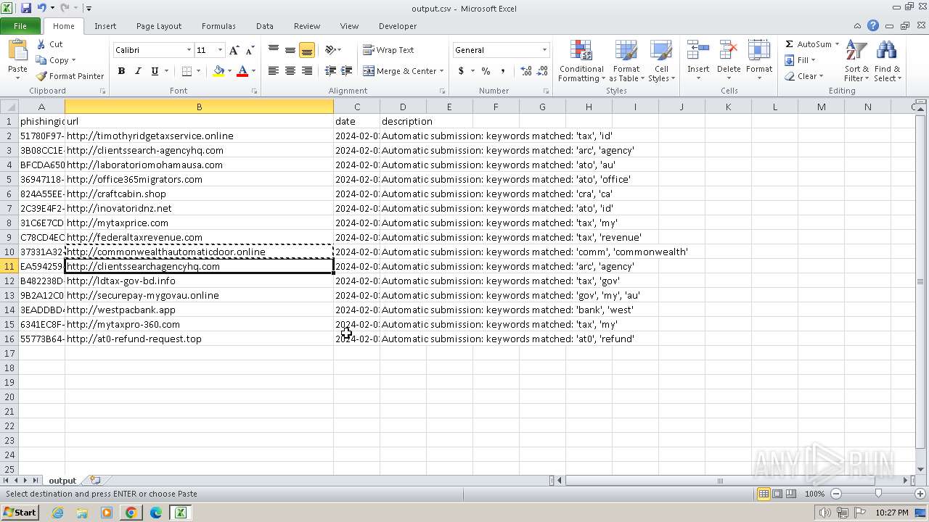Click AutoSum
This screenshot has width=929, height=522.
click(x=808, y=44)
